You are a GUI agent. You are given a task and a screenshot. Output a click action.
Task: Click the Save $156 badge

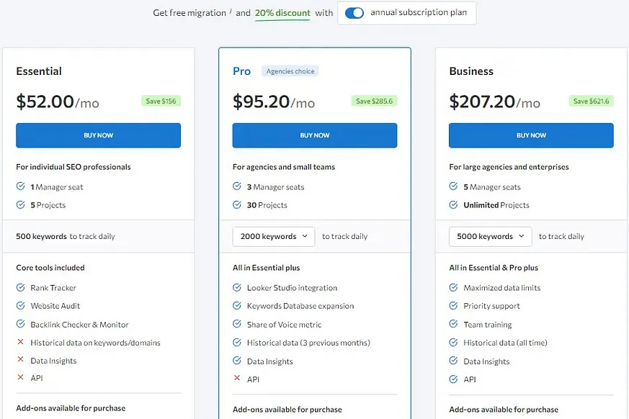(161, 101)
